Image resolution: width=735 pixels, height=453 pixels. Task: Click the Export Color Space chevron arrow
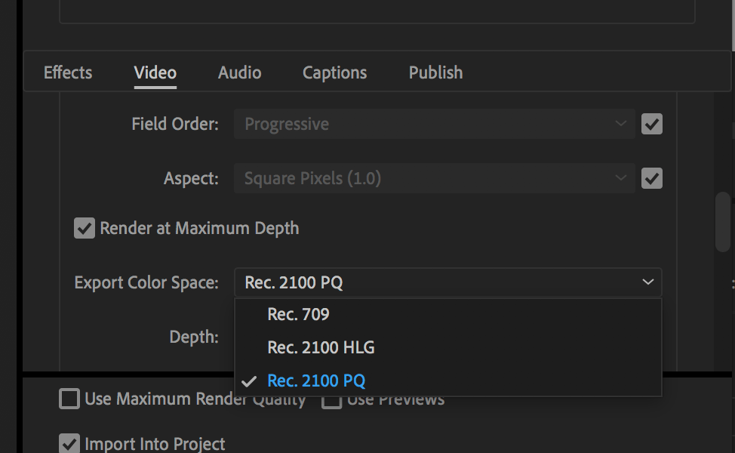click(647, 282)
